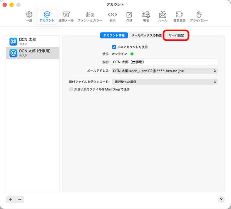Open フォントとカラー fonts and colors pane
The width and height of the screenshot is (231, 209).
pos(90,16)
